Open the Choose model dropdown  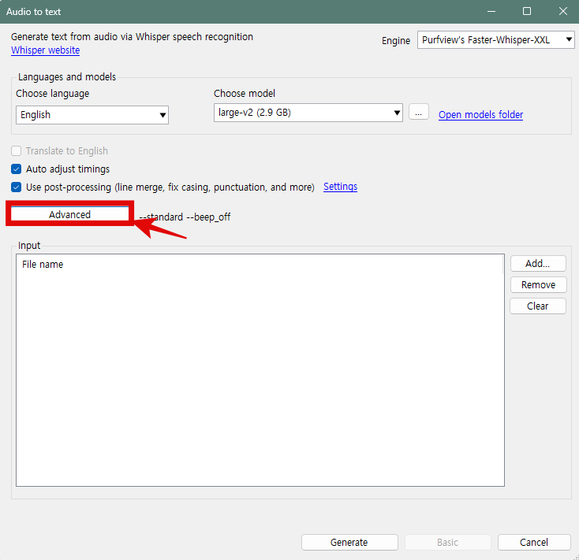point(308,113)
